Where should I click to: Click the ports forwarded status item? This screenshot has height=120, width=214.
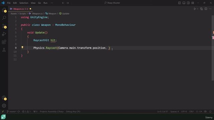click(x=35, y=111)
